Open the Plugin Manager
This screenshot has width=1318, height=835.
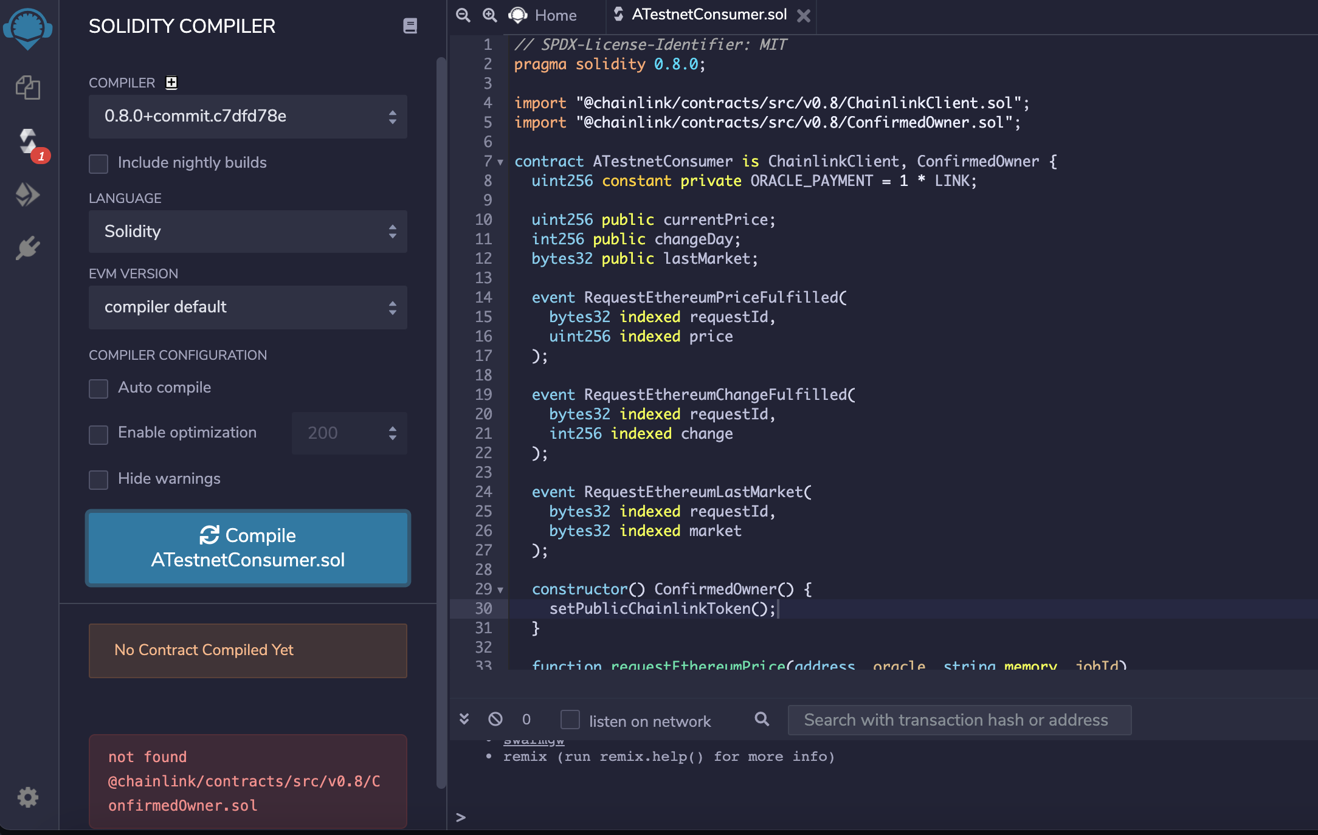tap(28, 247)
